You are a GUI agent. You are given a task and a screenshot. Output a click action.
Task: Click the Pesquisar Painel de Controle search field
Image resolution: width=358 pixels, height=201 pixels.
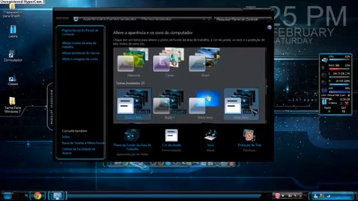click(x=243, y=20)
